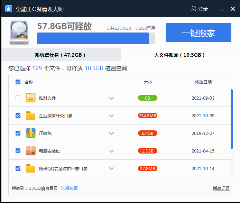
Task: Switch to 系统盘瘦身 tab
Action: click(60, 55)
